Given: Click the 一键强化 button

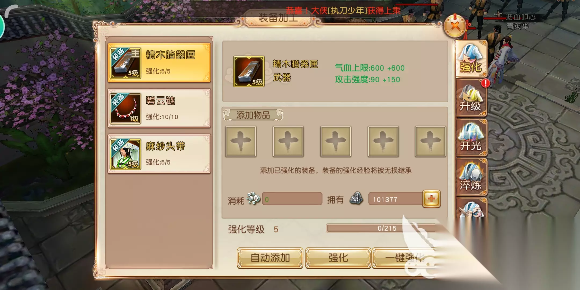Looking at the screenshot, I should point(404,258).
